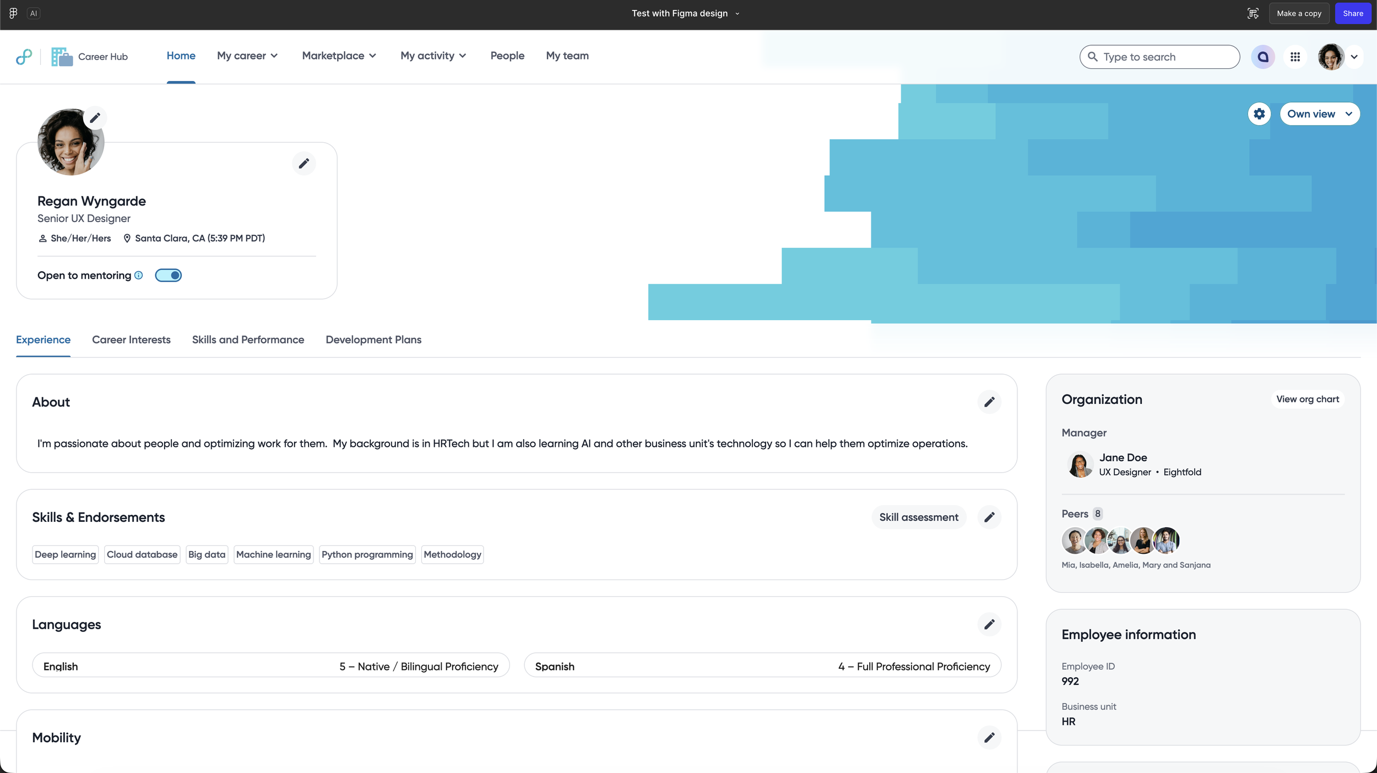The height and width of the screenshot is (773, 1377).
Task: Toggle Open to mentoring switch
Action: (168, 275)
